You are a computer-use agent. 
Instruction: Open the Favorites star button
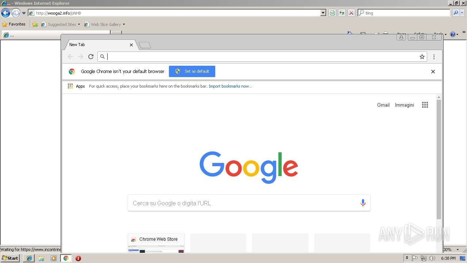coord(14,24)
